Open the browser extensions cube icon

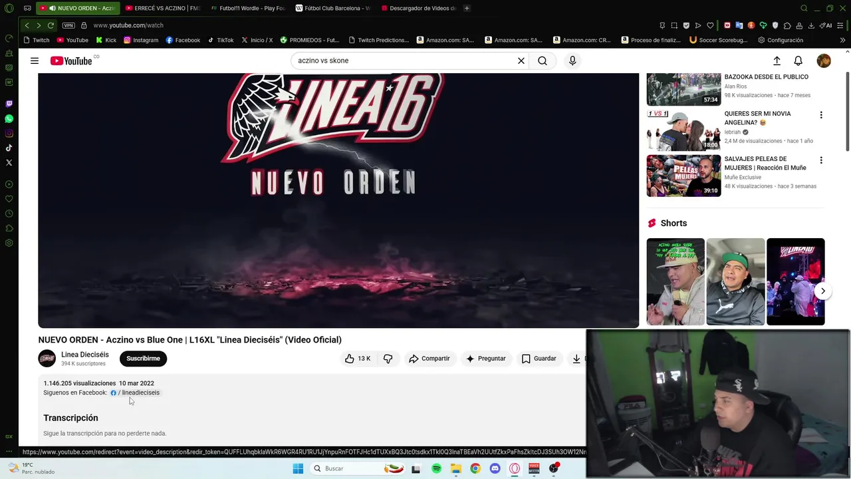[x=787, y=25]
